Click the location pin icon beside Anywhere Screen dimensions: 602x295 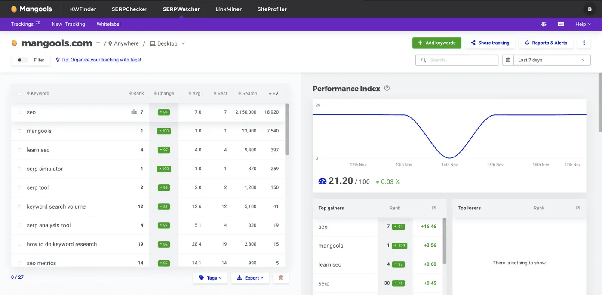click(110, 43)
